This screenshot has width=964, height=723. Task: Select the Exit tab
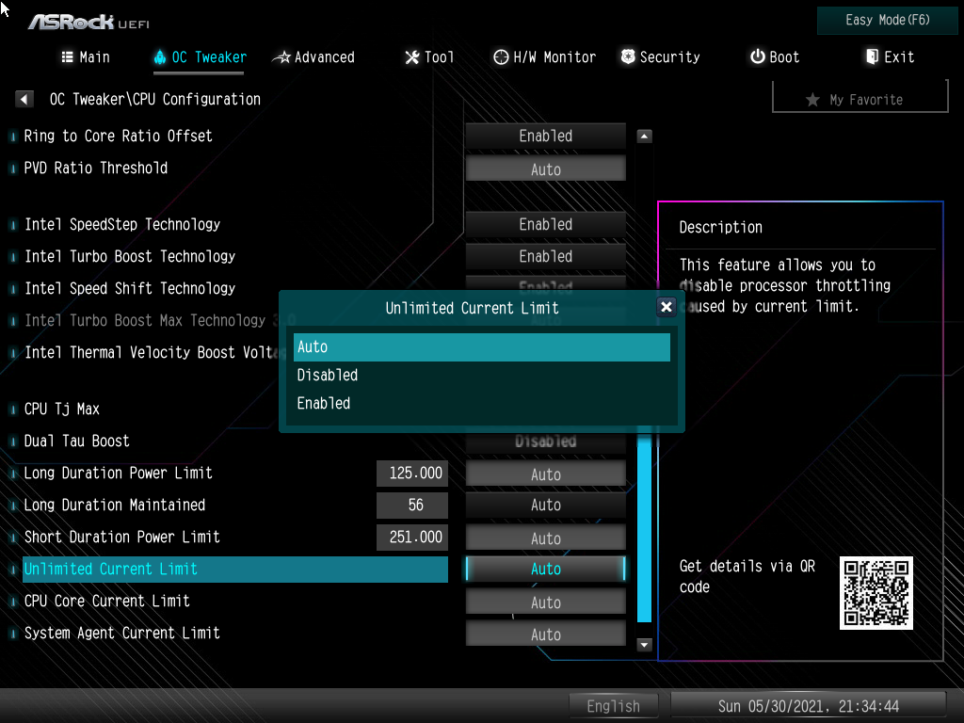890,57
